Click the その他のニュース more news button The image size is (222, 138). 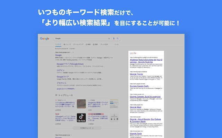(x=87, y=128)
